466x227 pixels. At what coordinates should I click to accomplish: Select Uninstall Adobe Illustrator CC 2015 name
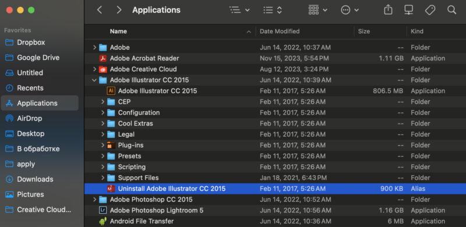point(172,189)
